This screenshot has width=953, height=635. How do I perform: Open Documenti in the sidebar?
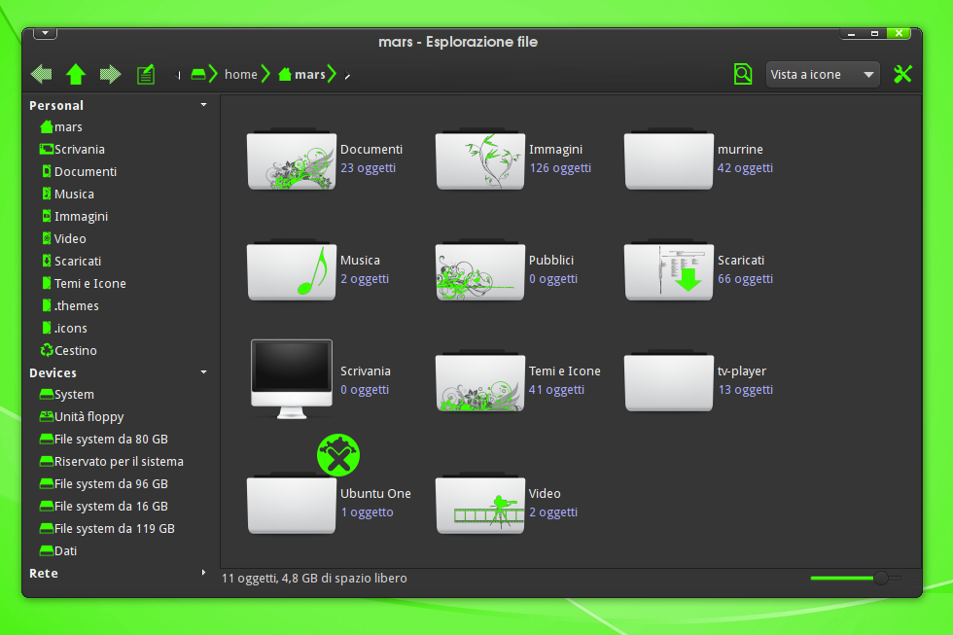(x=79, y=172)
